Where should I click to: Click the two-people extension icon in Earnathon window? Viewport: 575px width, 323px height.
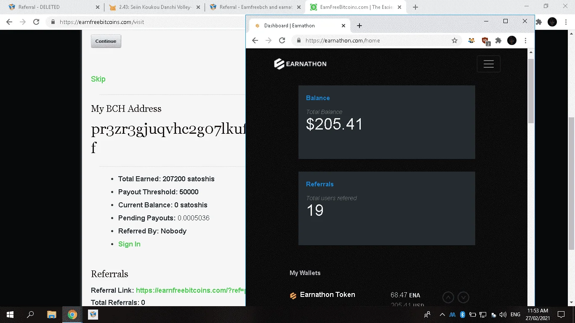(471, 40)
